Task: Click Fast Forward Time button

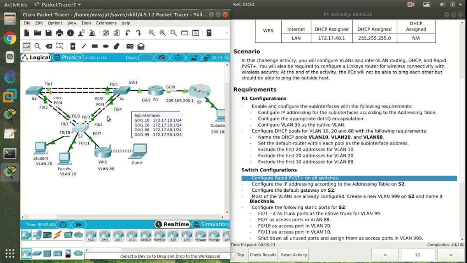Action: (78, 224)
